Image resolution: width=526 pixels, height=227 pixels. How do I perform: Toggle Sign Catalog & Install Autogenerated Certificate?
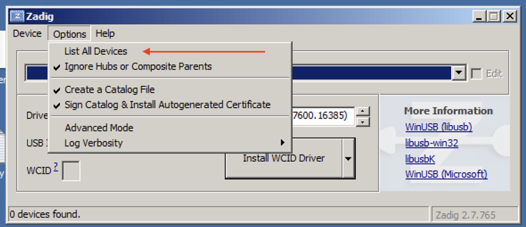167,105
